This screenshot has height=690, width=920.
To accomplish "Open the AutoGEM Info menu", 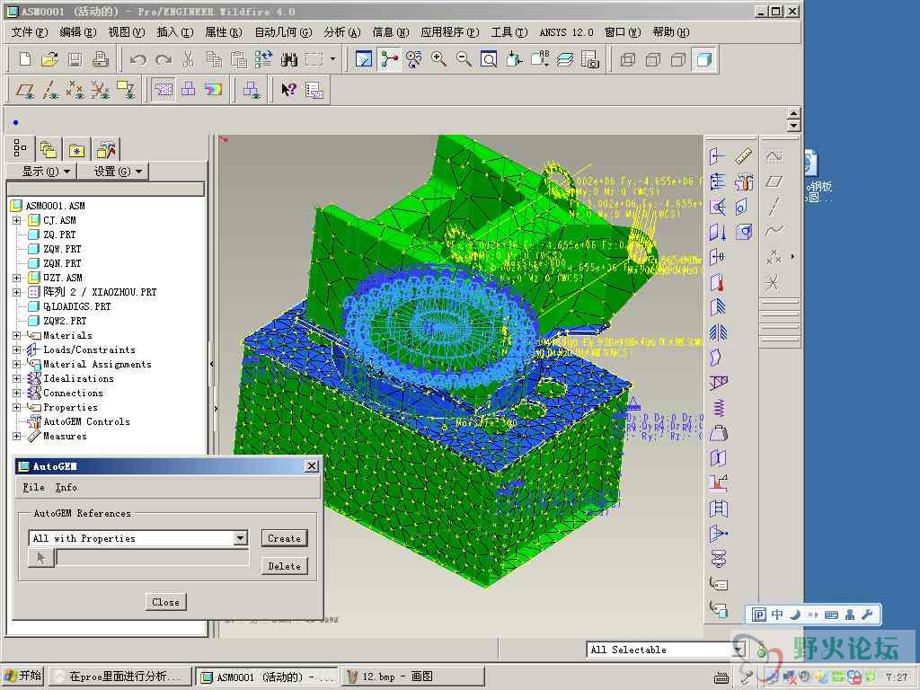I will 66,488.
